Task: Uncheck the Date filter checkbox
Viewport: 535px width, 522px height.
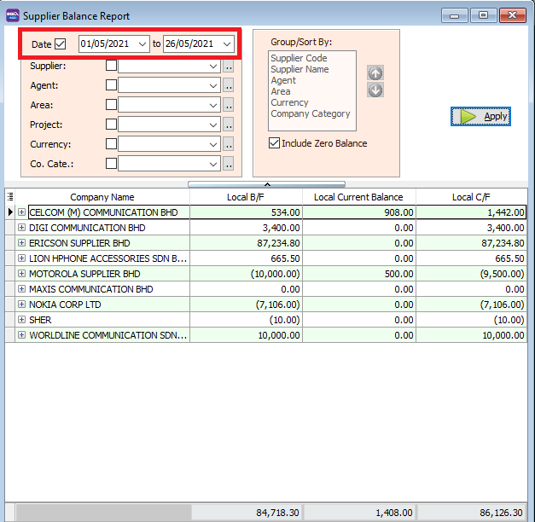Action: [61, 44]
